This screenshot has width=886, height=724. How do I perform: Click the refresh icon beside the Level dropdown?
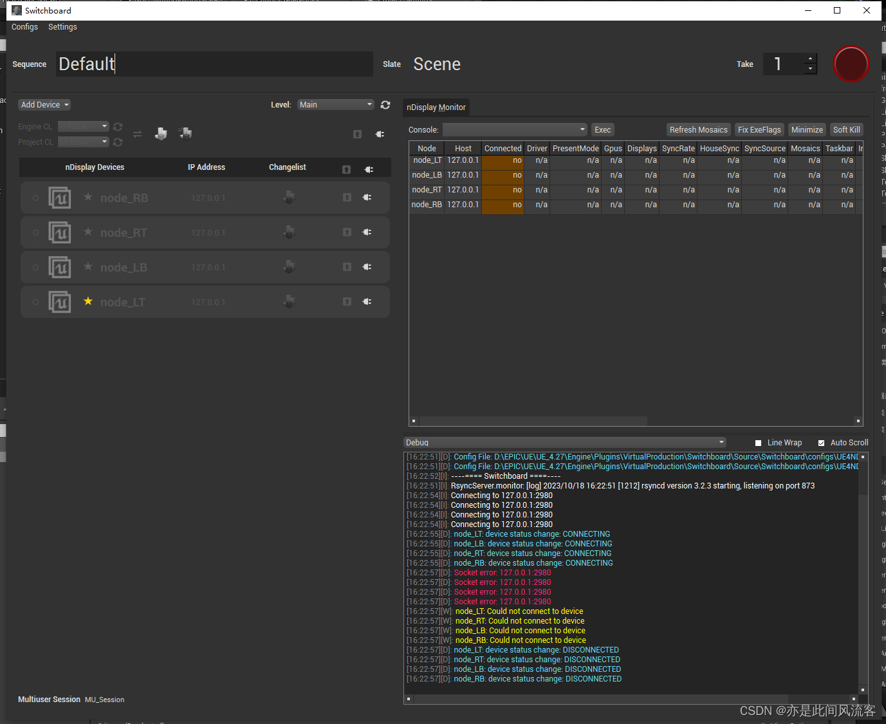click(385, 104)
